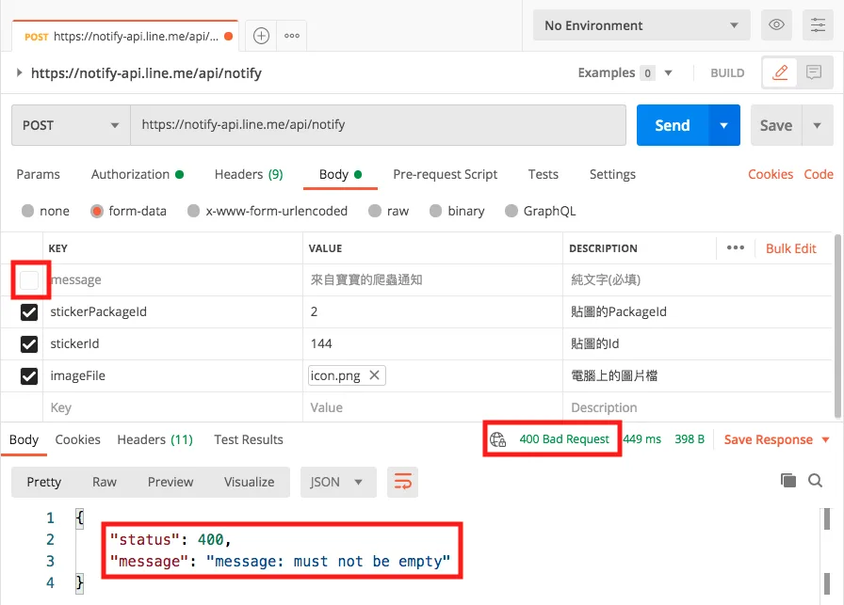
Task: Open response Cookies tab
Action: (x=77, y=439)
